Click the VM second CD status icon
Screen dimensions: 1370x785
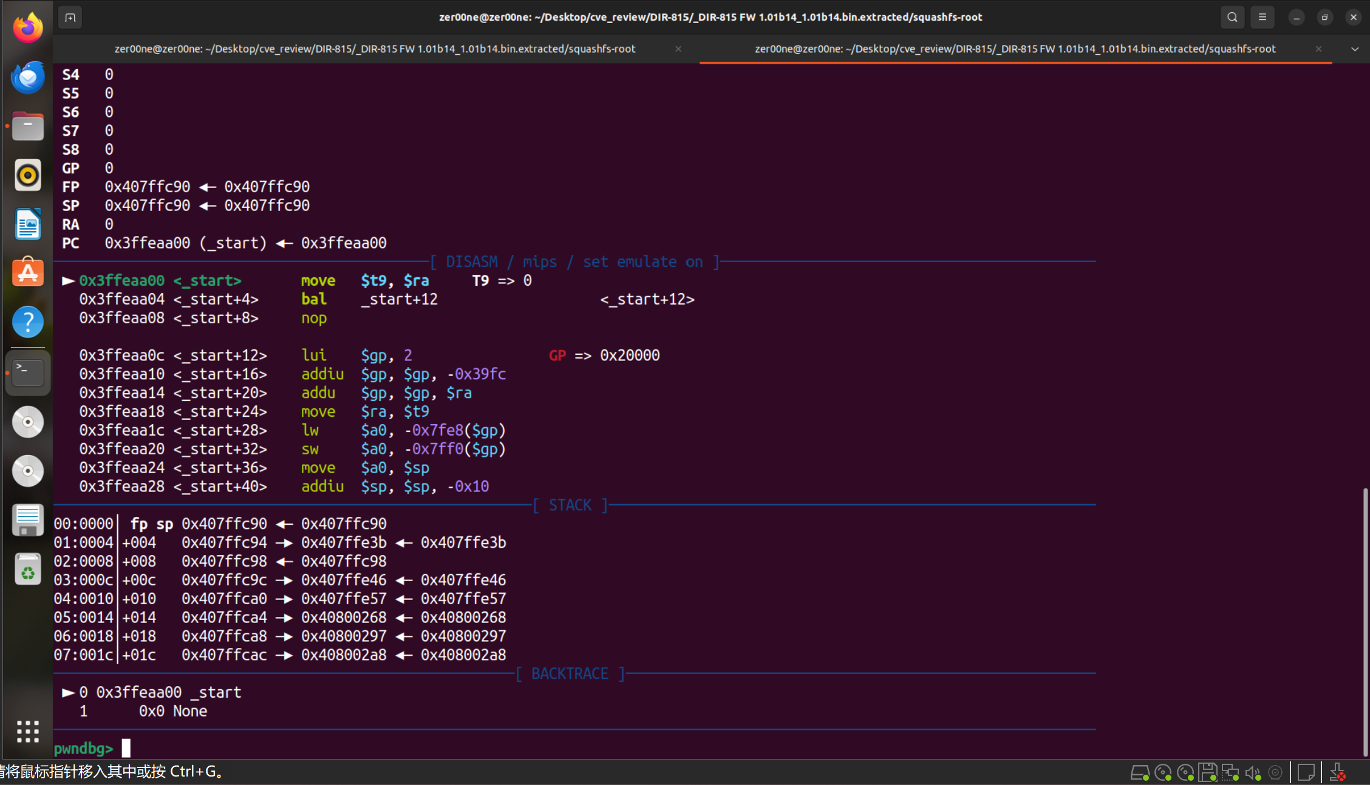click(x=1185, y=773)
